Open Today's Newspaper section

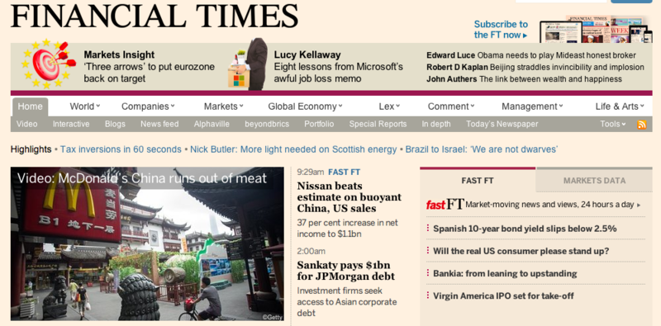point(502,125)
